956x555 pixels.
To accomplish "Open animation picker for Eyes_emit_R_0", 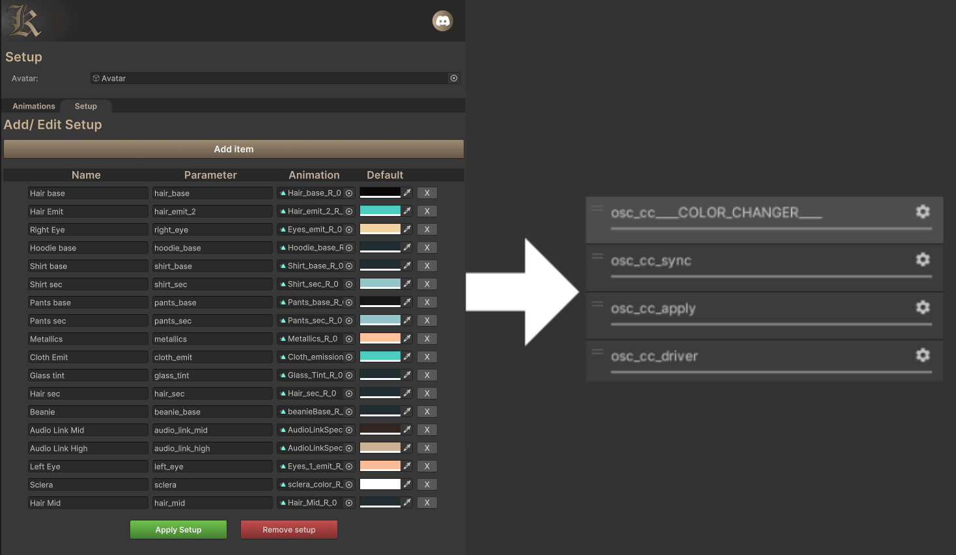I will tap(349, 230).
